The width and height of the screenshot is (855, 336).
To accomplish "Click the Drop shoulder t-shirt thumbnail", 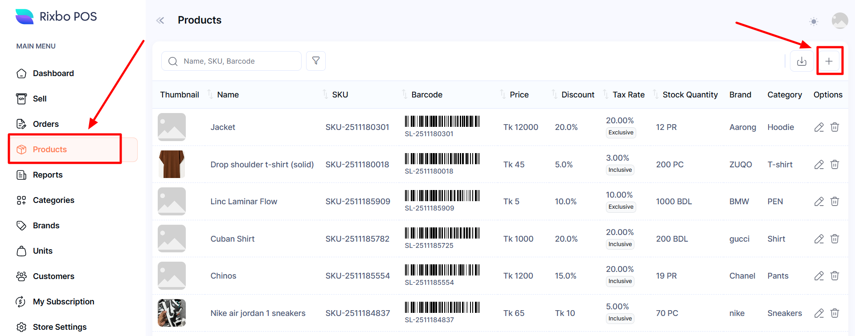I will [x=172, y=164].
